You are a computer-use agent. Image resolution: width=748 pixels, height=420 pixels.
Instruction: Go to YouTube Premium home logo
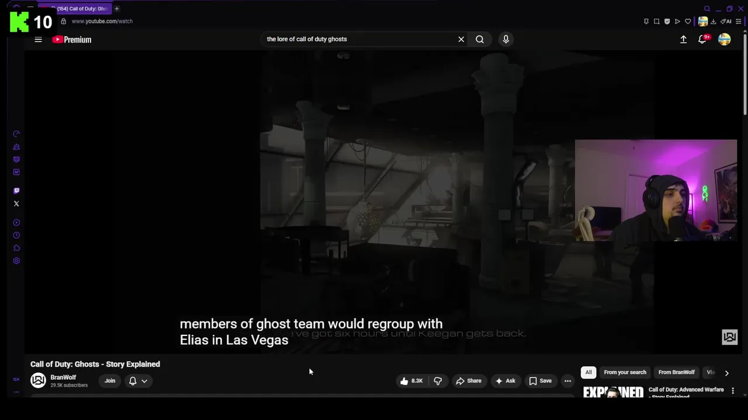click(x=72, y=40)
